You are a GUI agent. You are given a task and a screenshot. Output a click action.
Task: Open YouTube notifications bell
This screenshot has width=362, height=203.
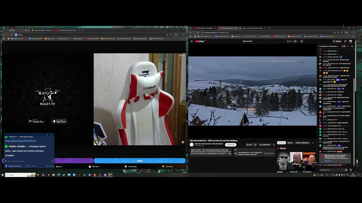tap(345, 41)
